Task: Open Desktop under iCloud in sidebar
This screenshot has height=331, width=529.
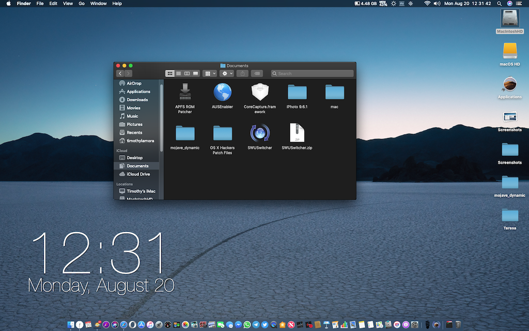Action: 137,158
